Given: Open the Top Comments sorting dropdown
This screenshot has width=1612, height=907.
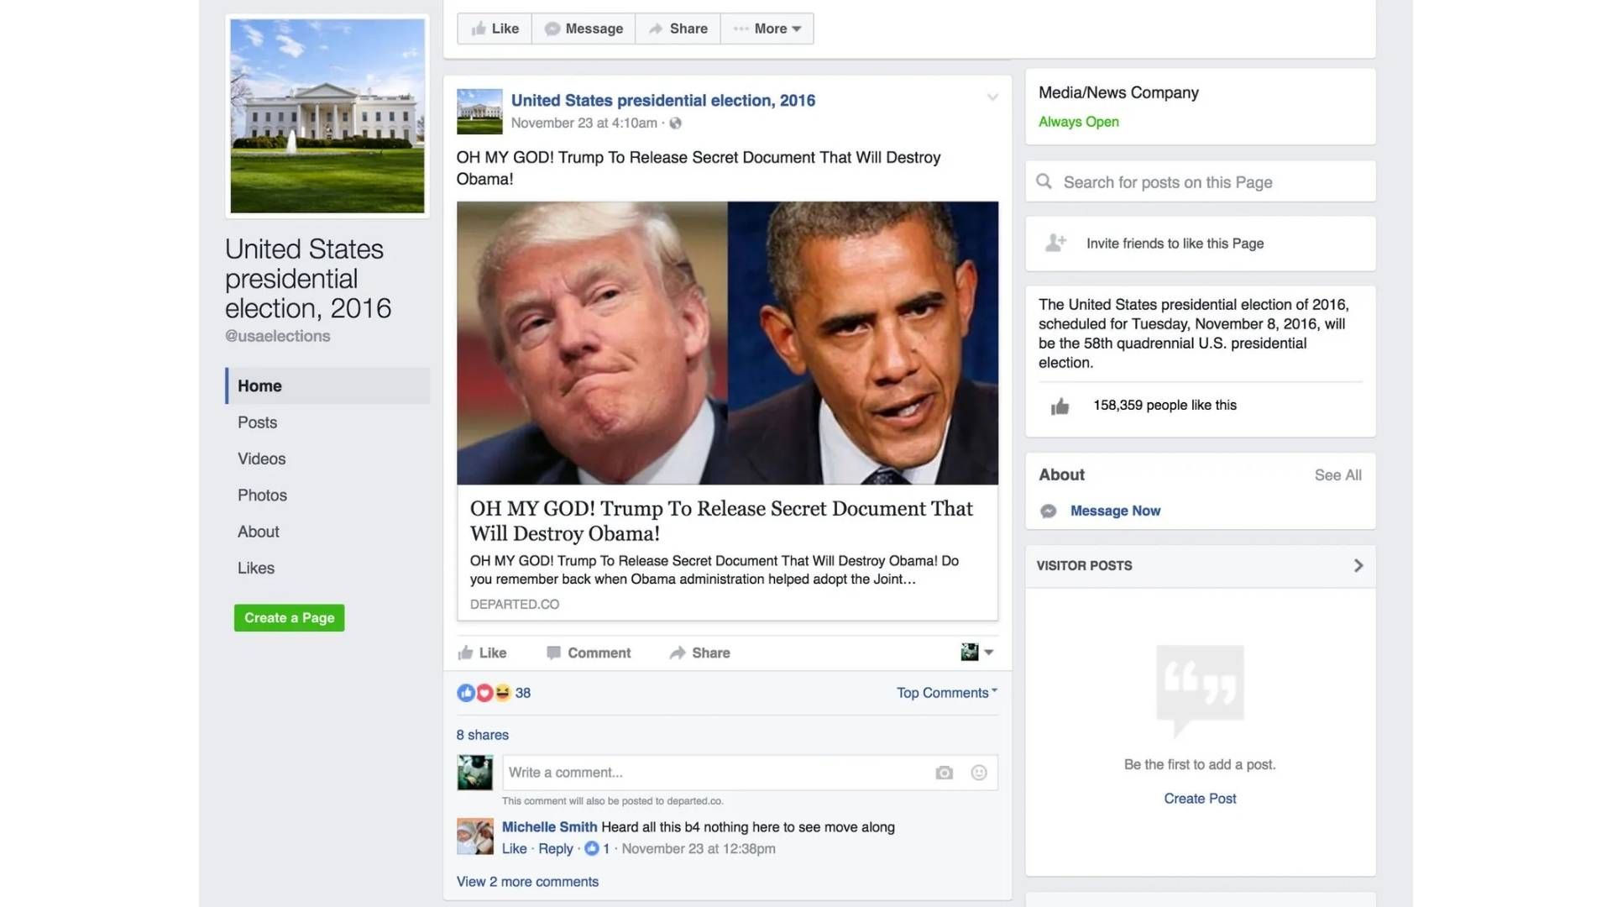Looking at the screenshot, I should (946, 693).
